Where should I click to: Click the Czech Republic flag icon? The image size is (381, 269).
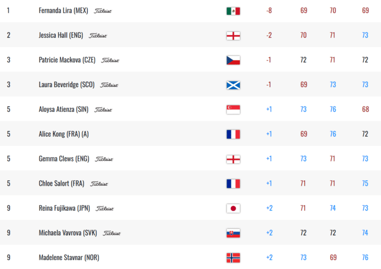tap(233, 60)
